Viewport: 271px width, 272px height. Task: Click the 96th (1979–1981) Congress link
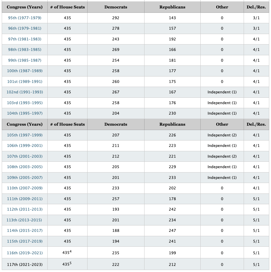pyautogui.click(x=25, y=29)
